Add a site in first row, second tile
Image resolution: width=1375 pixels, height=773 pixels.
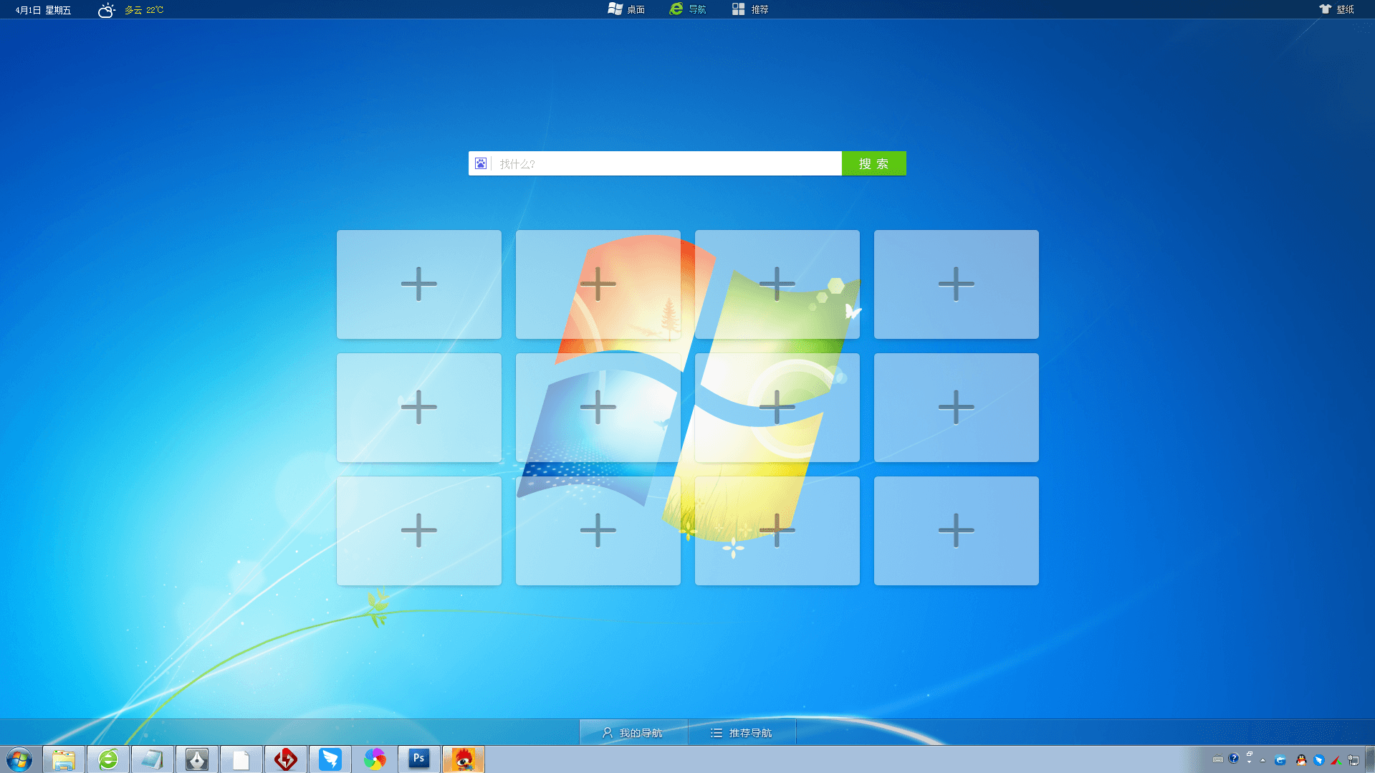pos(598,284)
